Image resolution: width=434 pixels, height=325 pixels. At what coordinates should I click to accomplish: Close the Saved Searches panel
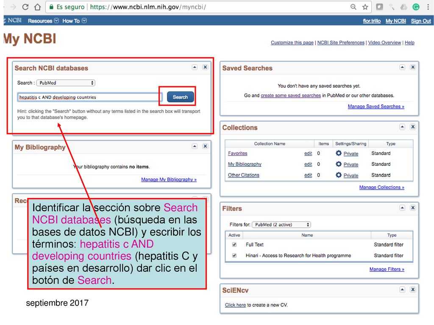(x=413, y=67)
